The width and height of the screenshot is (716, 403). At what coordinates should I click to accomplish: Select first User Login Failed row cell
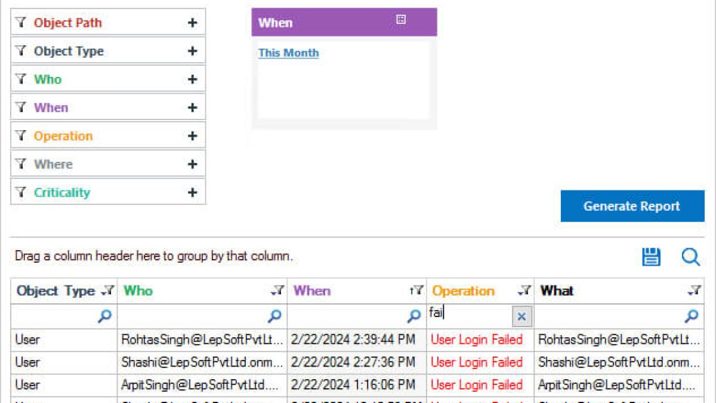(476, 340)
